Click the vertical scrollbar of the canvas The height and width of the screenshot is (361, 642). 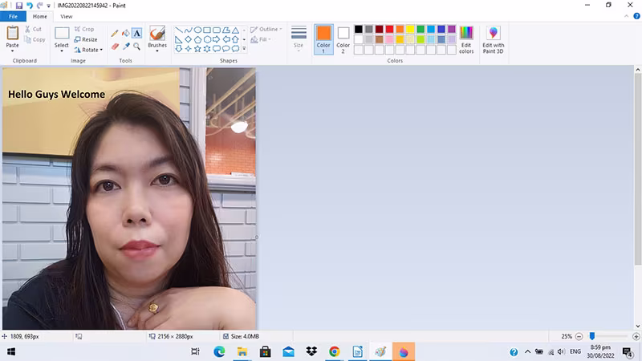638,169
